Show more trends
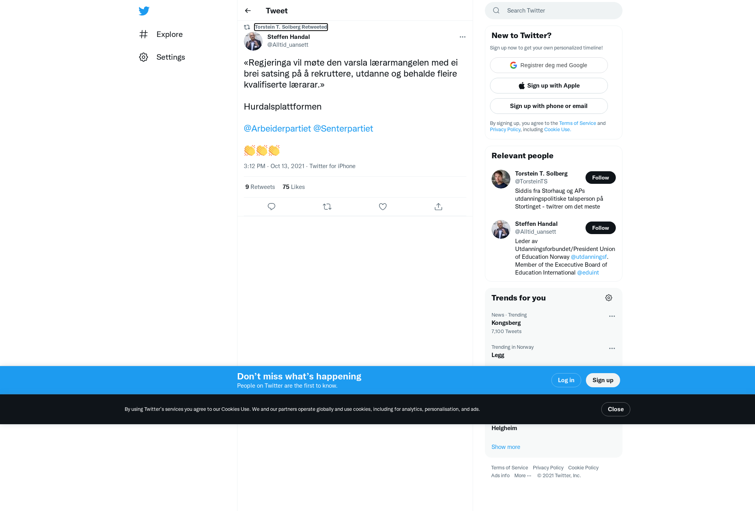Image resolution: width=755 pixels, height=511 pixels. pyautogui.click(x=506, y=447)
